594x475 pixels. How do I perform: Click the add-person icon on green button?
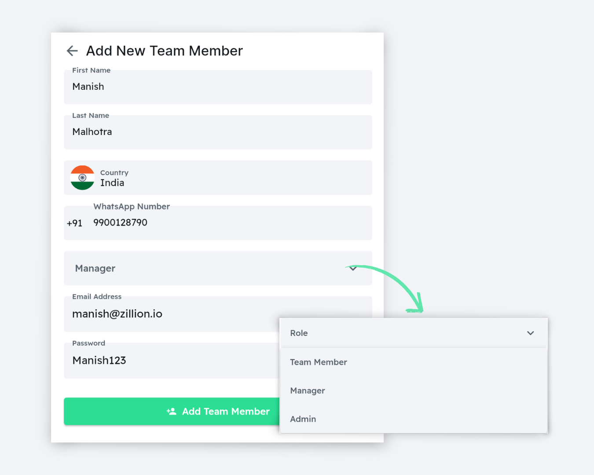(172, 412)
